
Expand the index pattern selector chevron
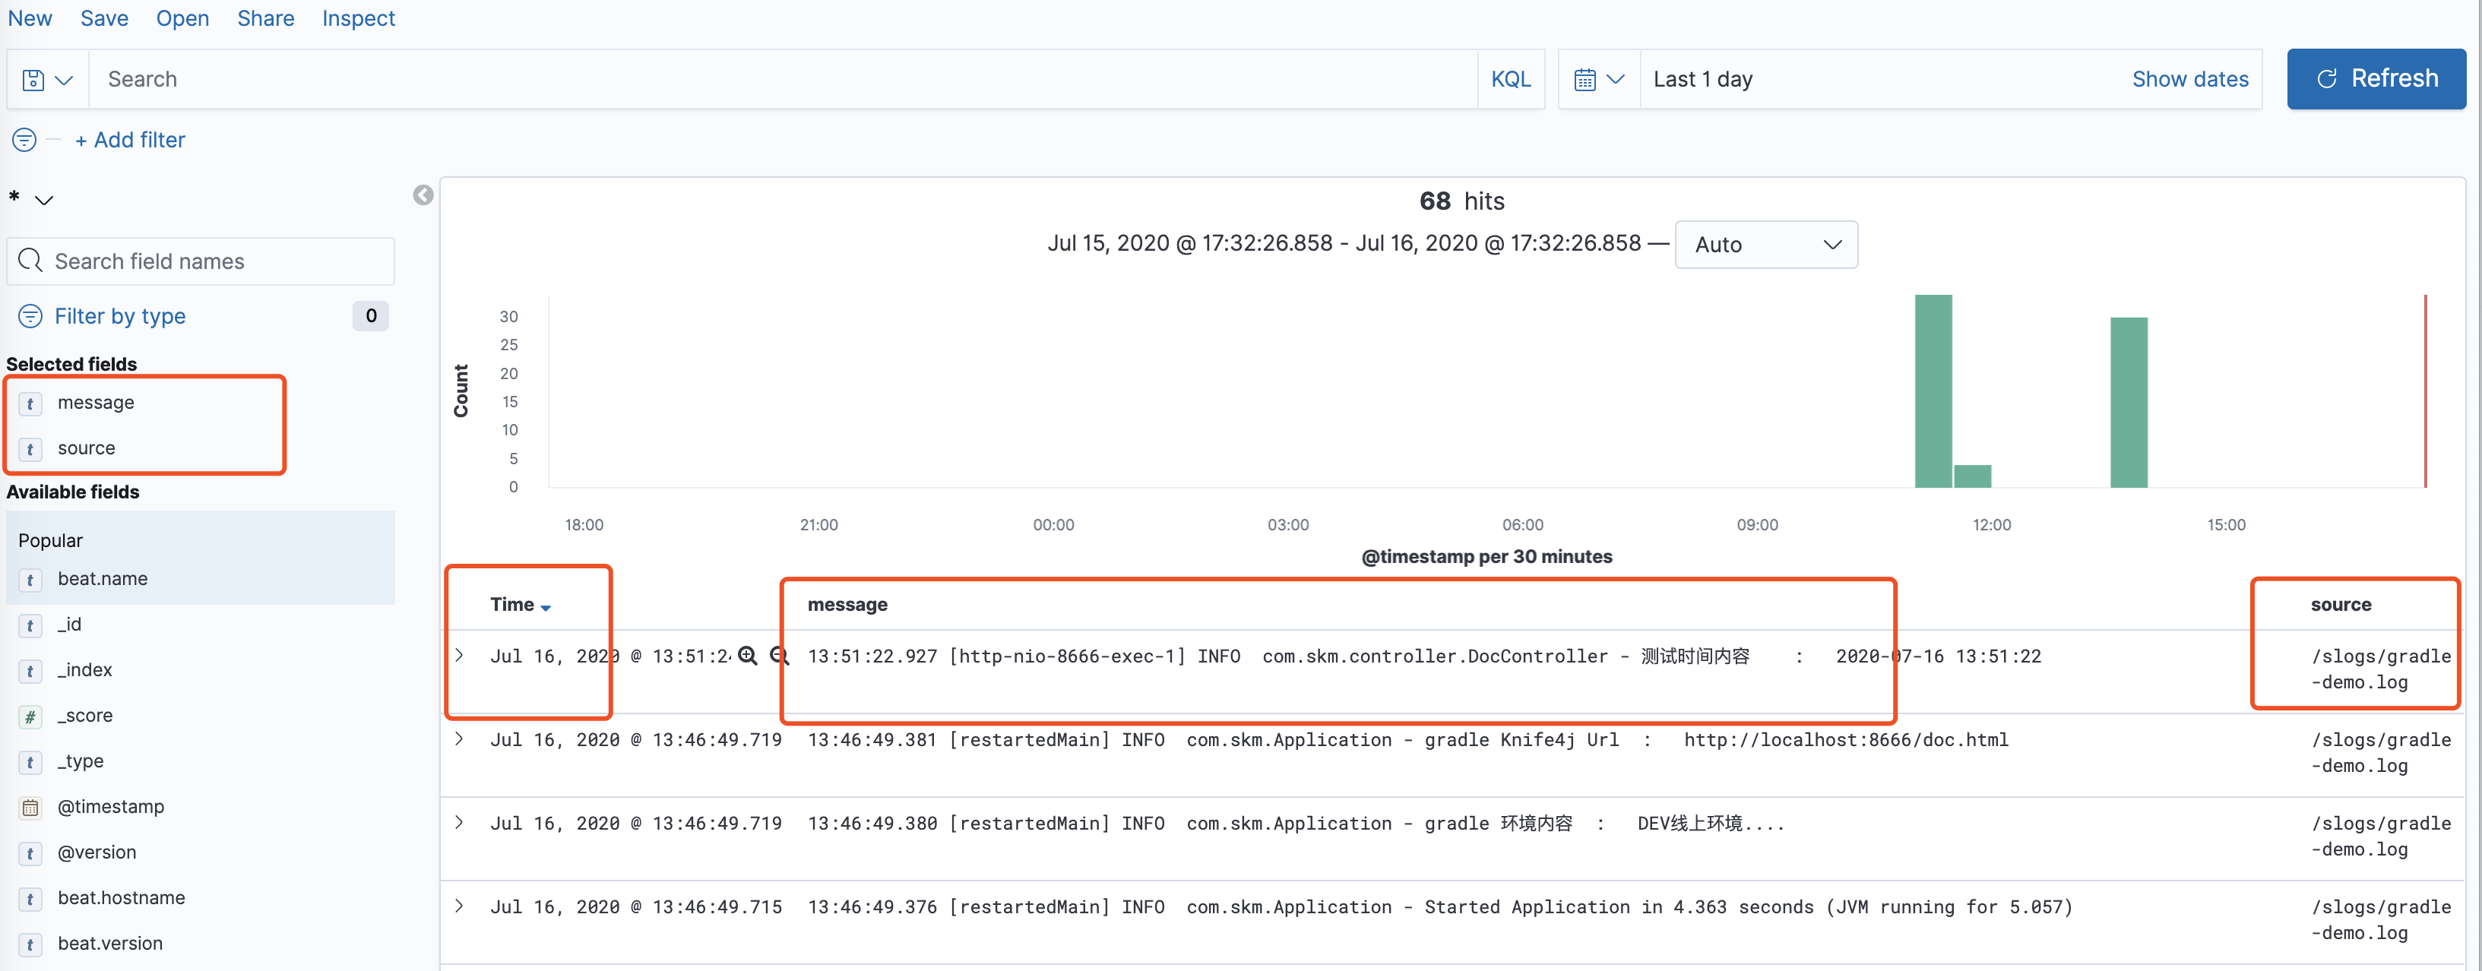[44, 201]
